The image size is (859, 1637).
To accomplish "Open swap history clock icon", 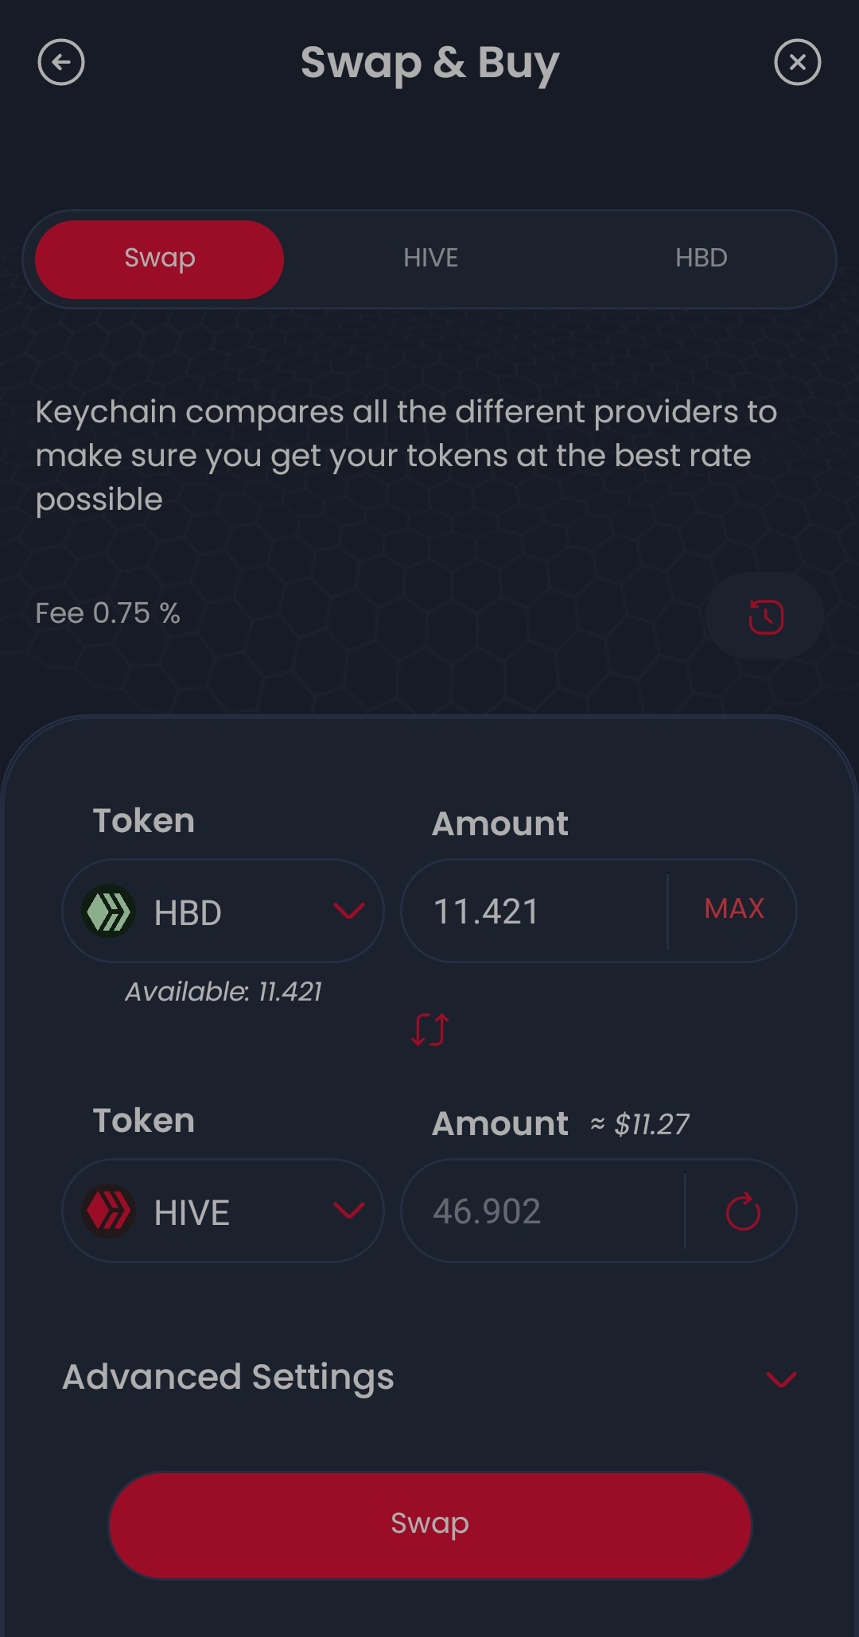I will (x=765, y=616).
